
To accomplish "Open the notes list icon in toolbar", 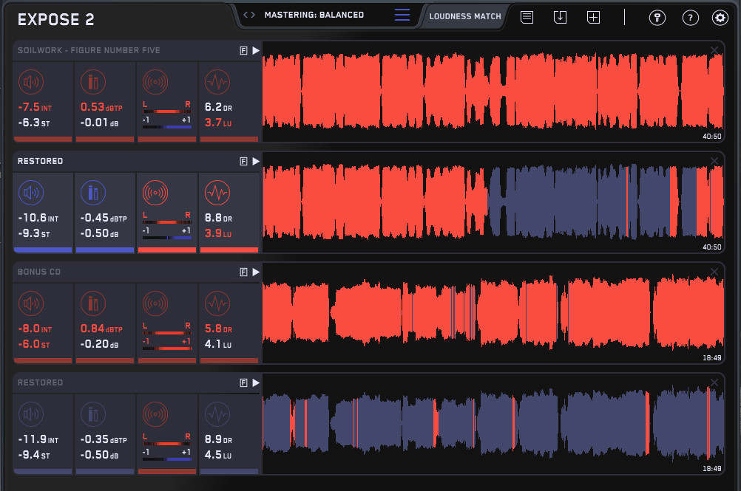I will [527, 17].
